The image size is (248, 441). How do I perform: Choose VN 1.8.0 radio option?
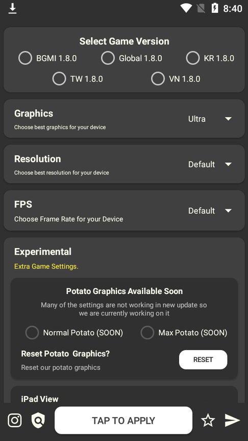tap(176, 79)
